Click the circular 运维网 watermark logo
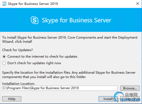The width and height of the screenshot is (142, 104). pyautogui.click(x=119, y=96)
